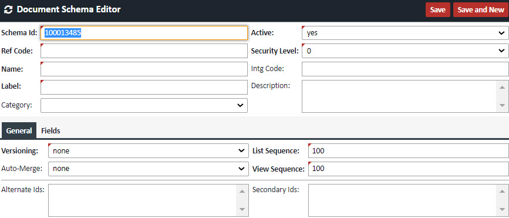This screenshot has height=218, width=509.
Task: Click the Description scroll down arrow
Action: coord(502,106)
